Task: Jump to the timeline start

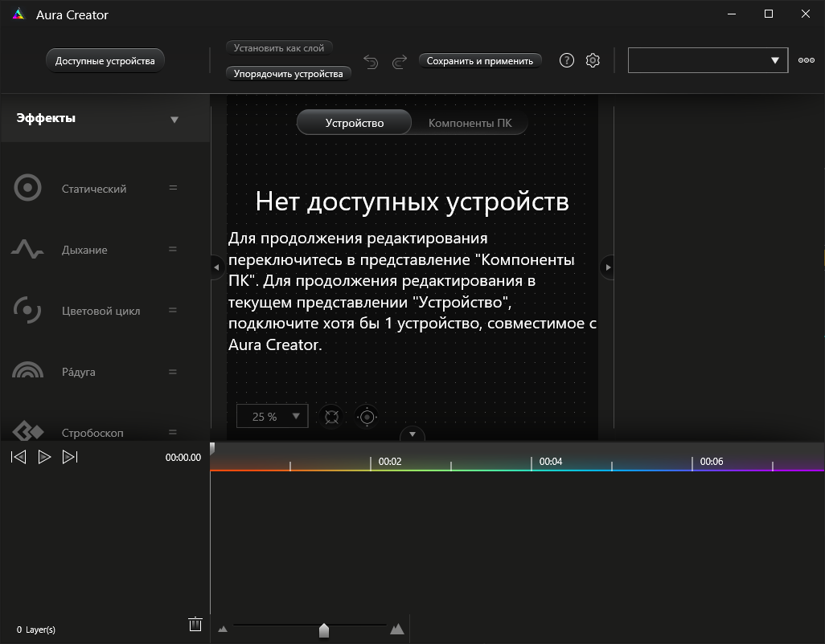Action: [18, 457]
